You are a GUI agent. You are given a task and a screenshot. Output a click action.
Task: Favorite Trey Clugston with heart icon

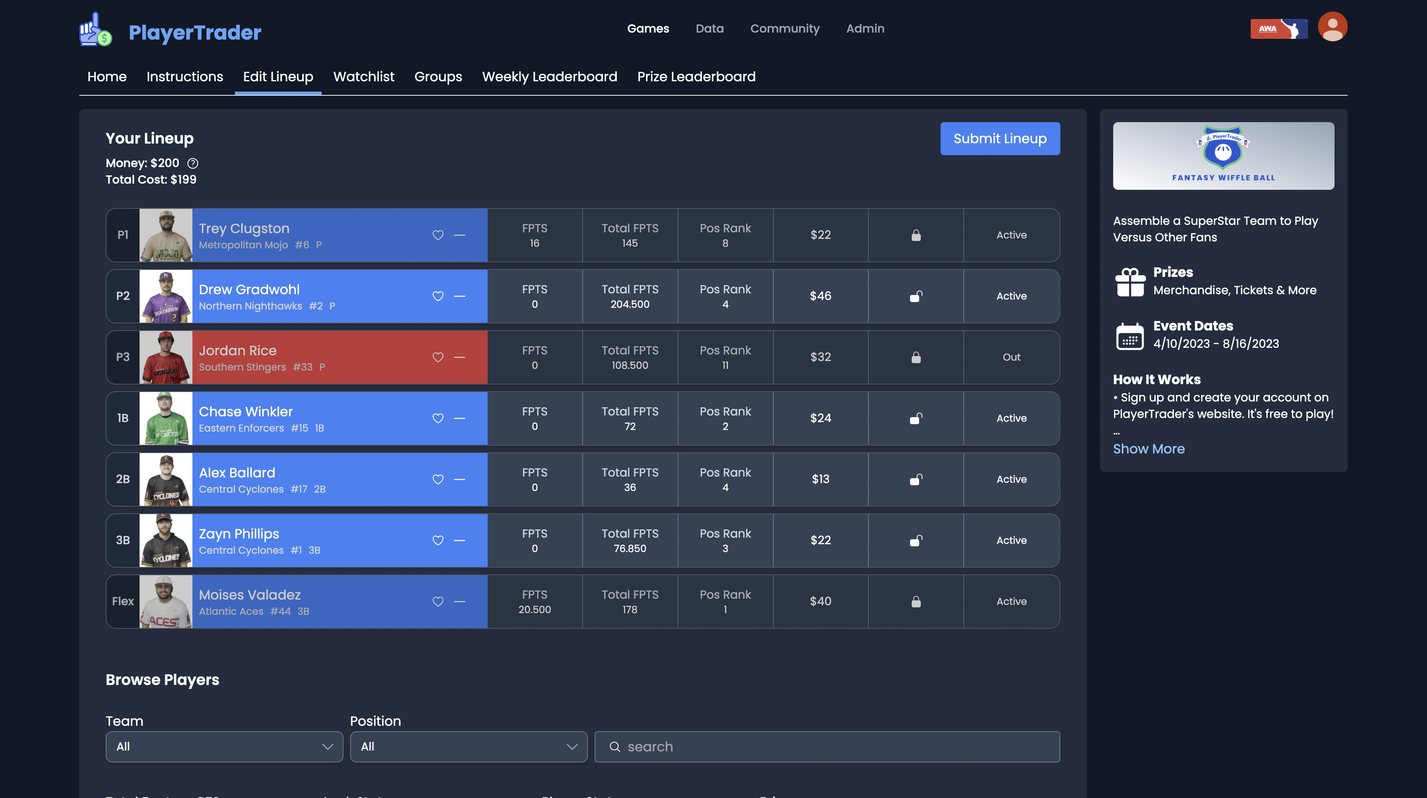point(438,235)
